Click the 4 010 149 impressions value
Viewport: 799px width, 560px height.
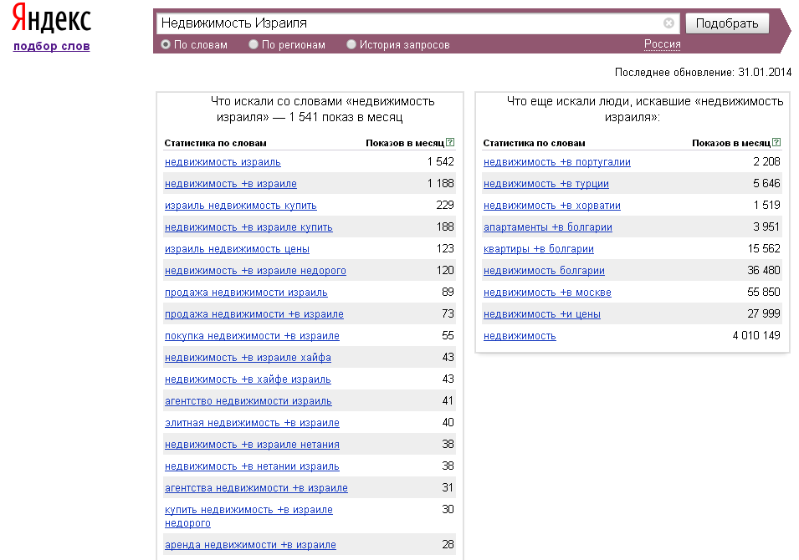[756, 335]
